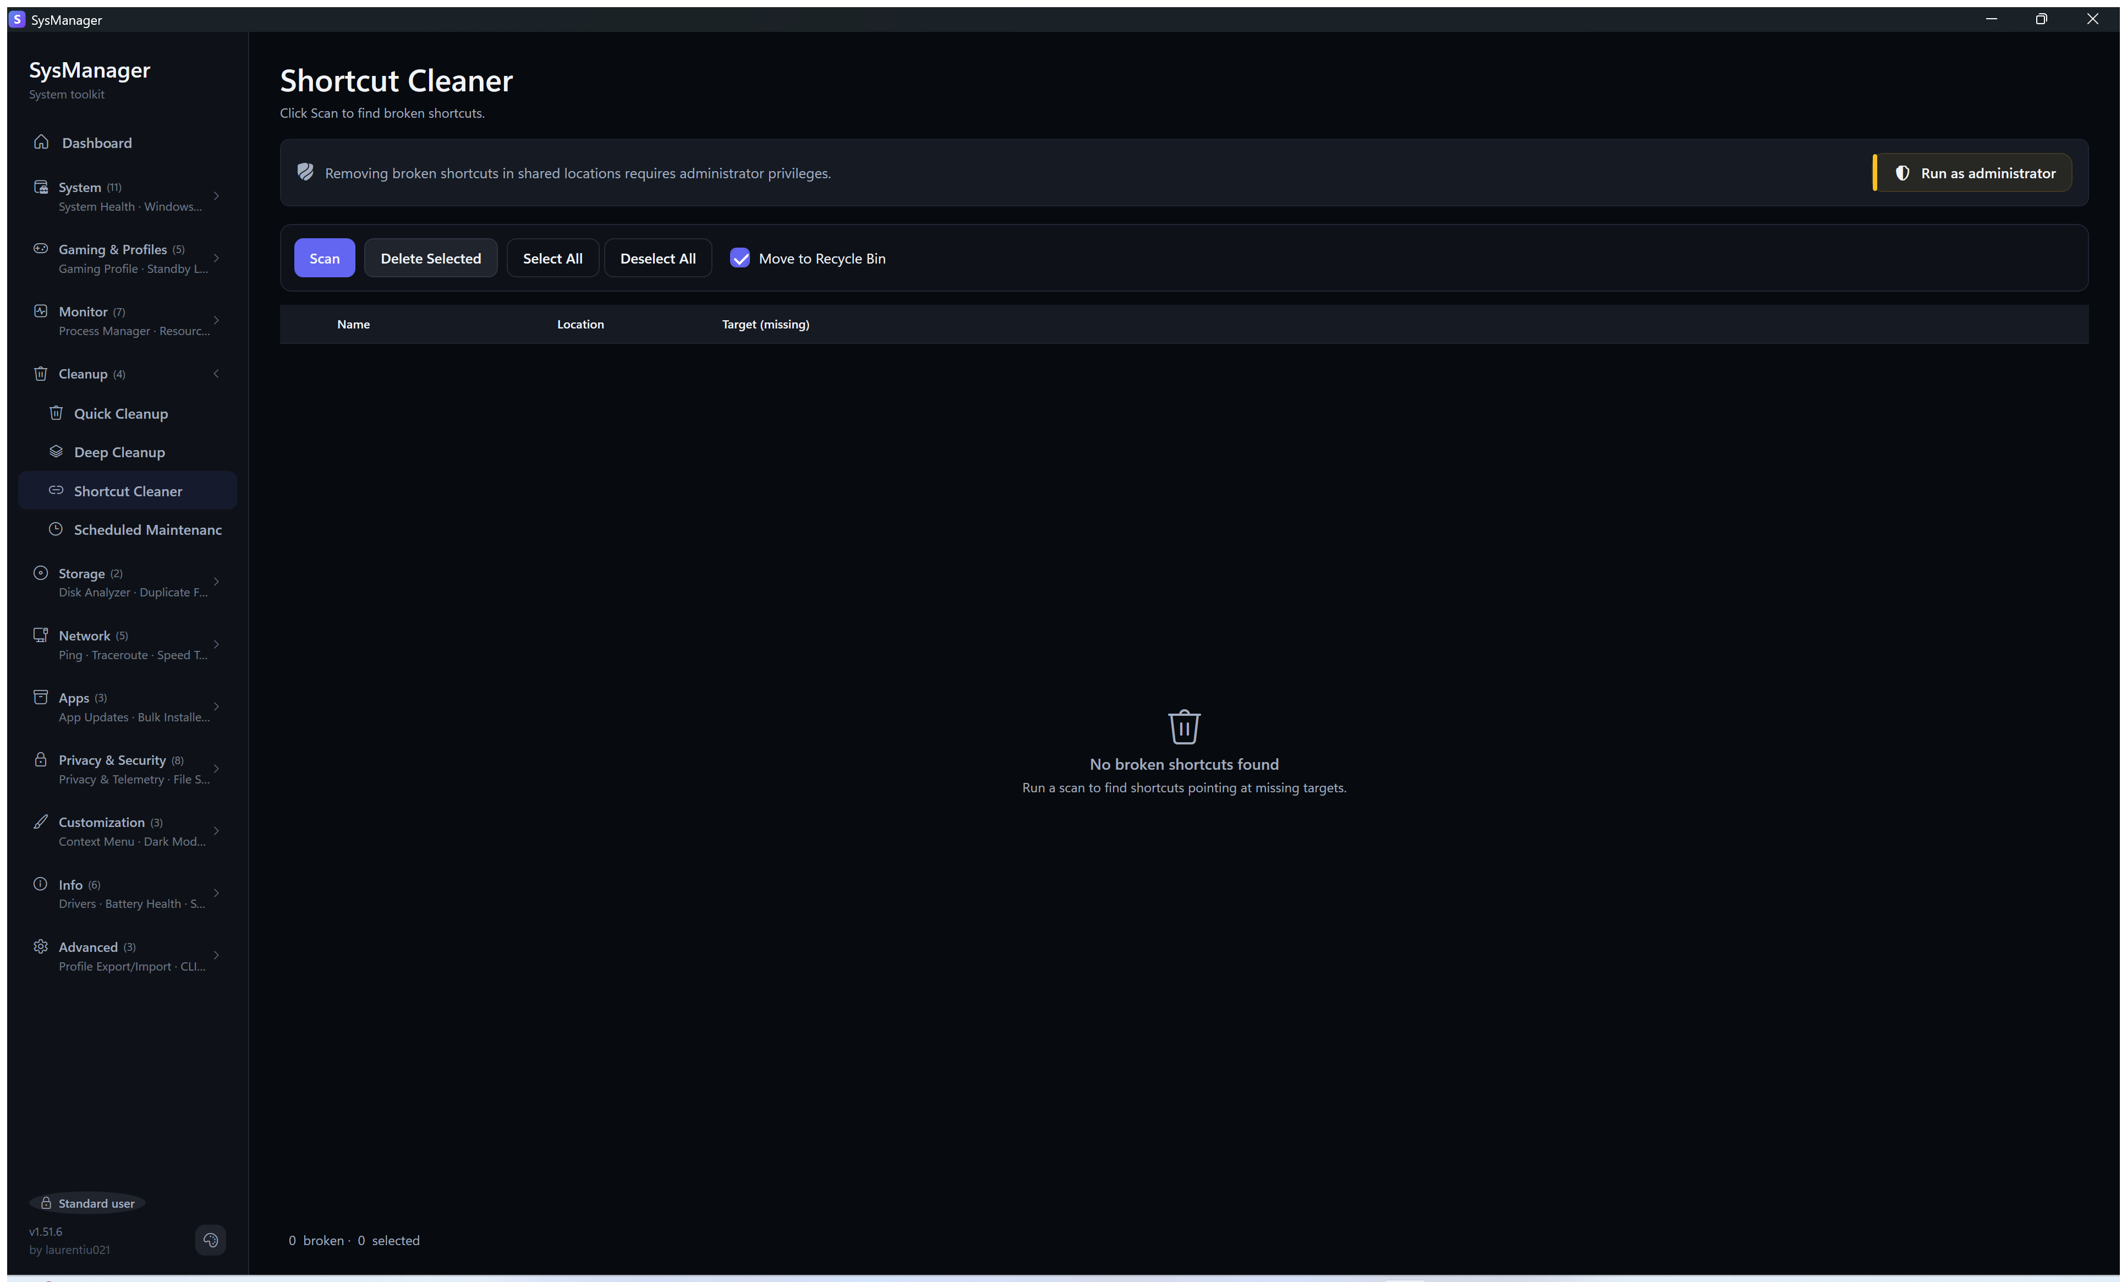The height and width of the screenshot is (1282, 2127).
Task: Click the Monitor activity icon
Action: 41,311
